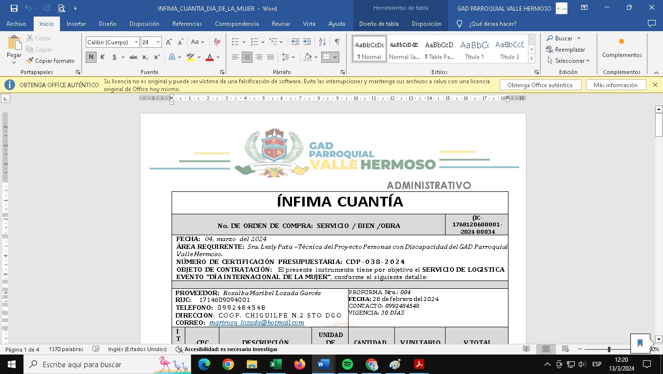Click the Más información button
This screenshot has width=663, height=374.
click(x=615, y=85)
